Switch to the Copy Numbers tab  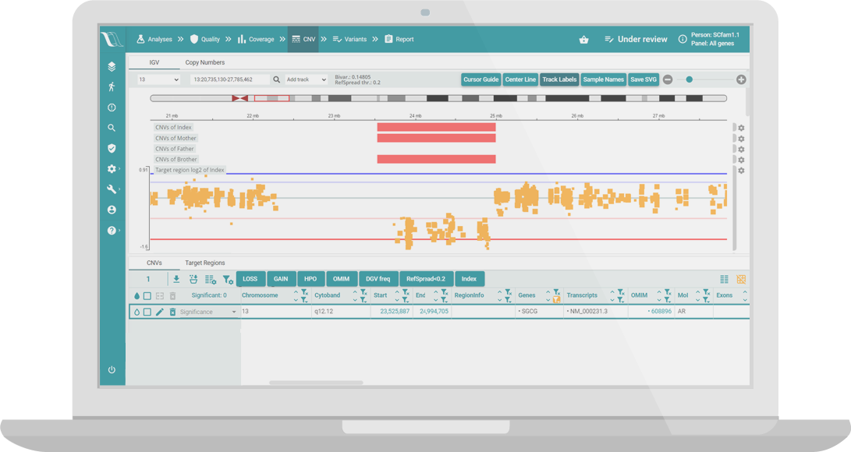point(204,62)
